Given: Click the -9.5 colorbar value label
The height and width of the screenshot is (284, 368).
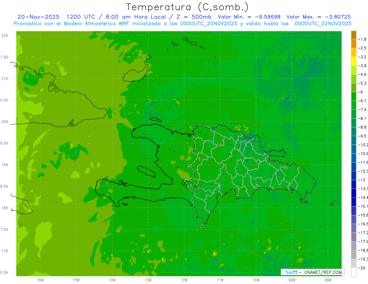Looking at the screenshot, I should (x=363, y=136).
